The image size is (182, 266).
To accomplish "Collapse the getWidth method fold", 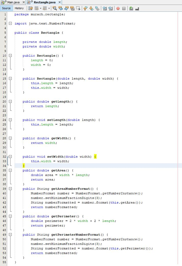I will click(x=10, y=138).
